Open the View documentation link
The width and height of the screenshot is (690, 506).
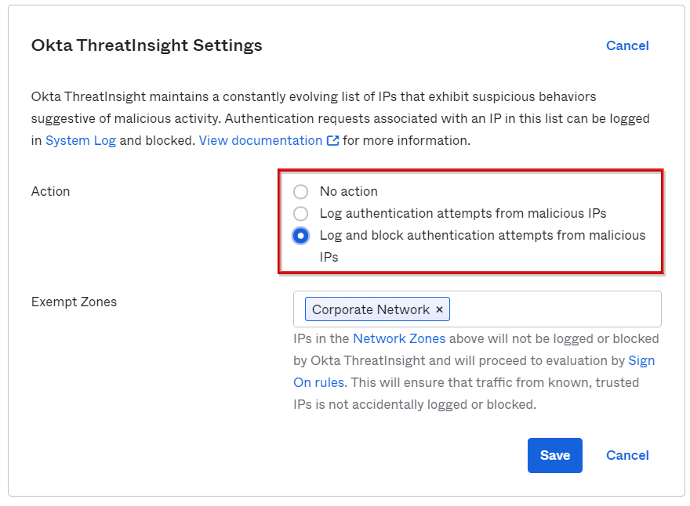click(260, 141)
